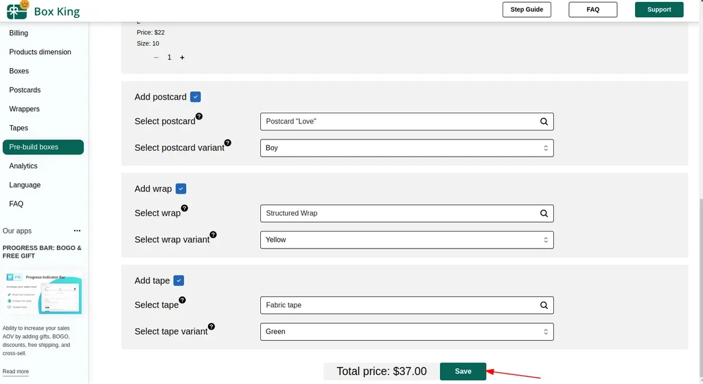Click the green Support button

point(659,10)
